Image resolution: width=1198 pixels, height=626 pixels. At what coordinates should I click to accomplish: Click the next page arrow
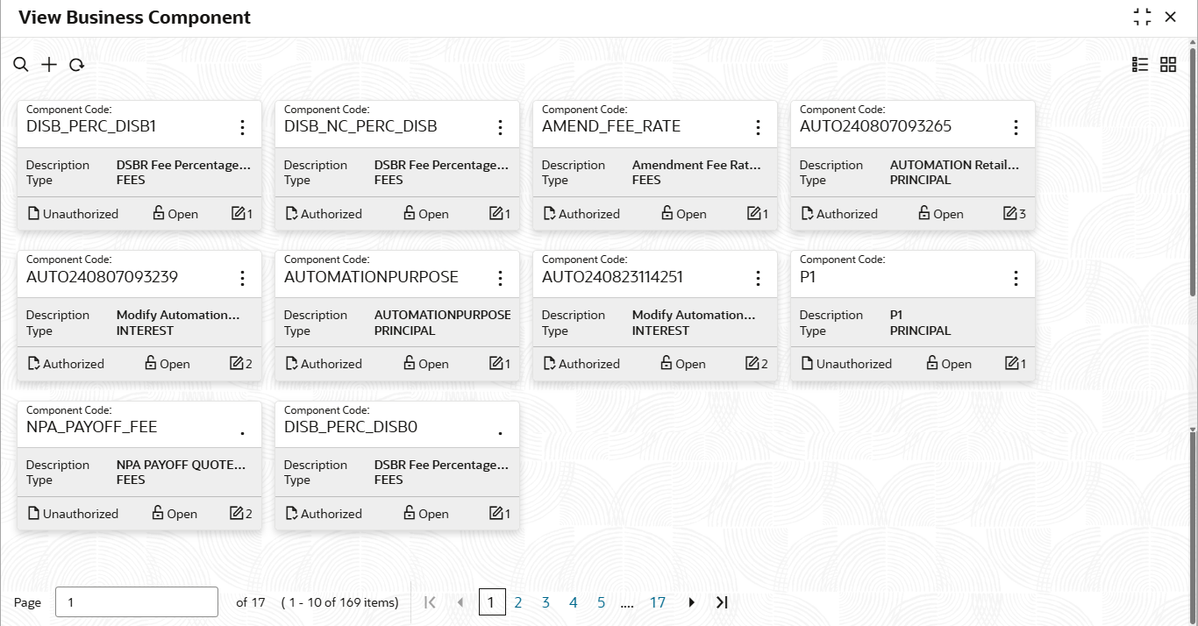pyautogui.click(x=692, y=602)
